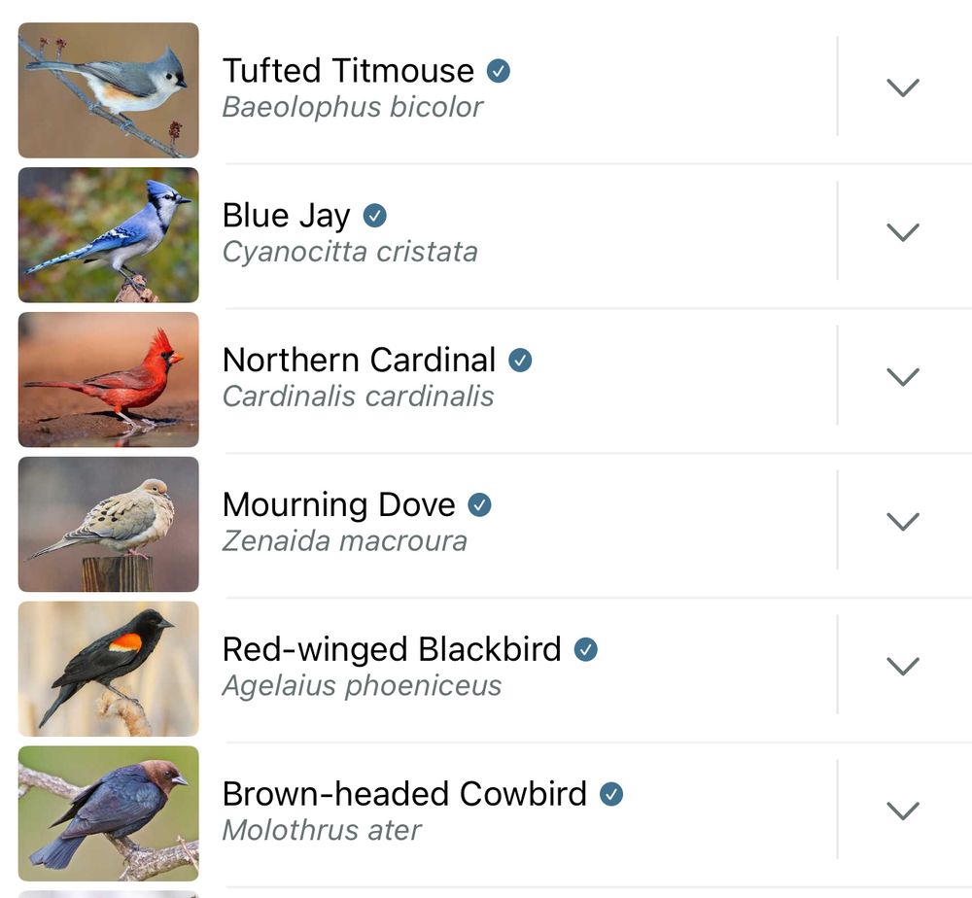Click verified checkmark beside Mourning Dove
This screenshot has height=898, width=972.
point(479,504)
